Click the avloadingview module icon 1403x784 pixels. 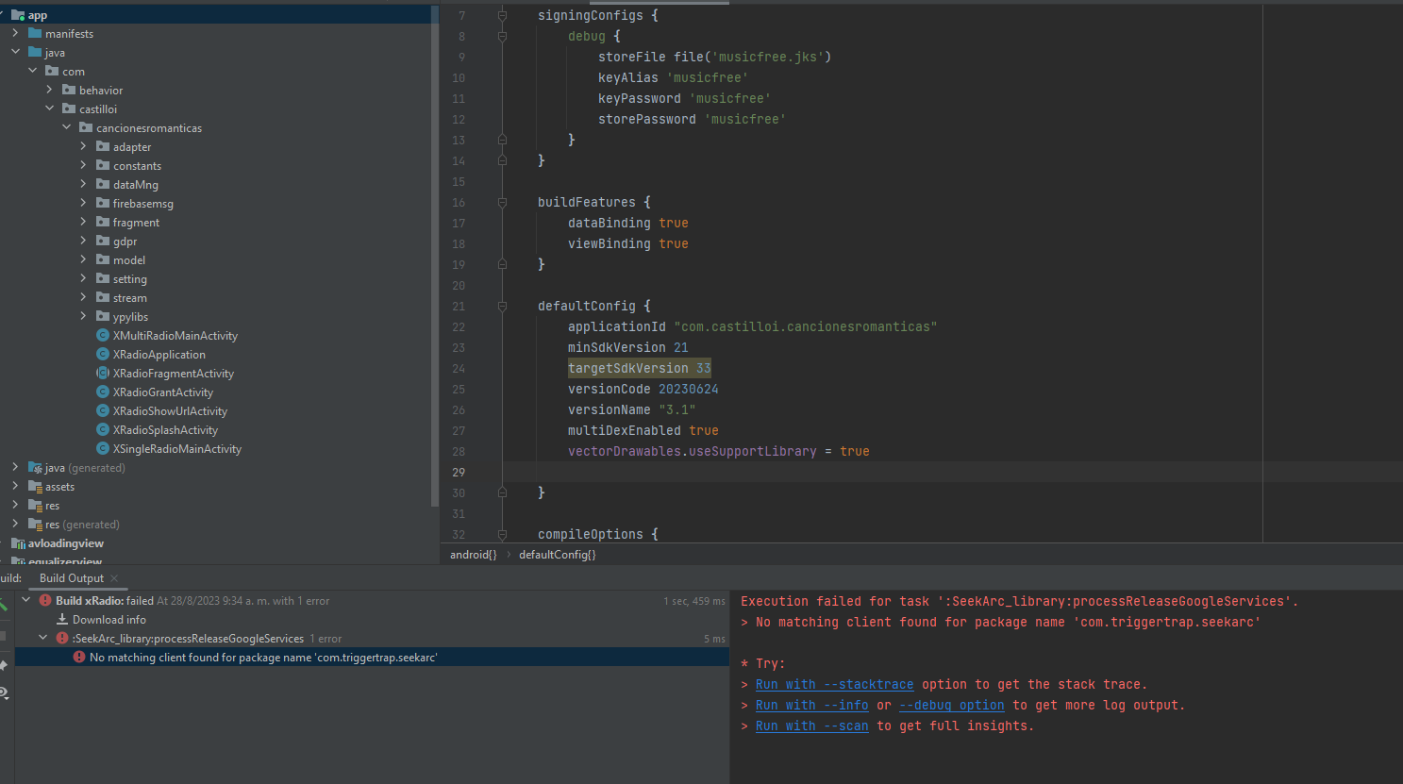tap(18, 543)
